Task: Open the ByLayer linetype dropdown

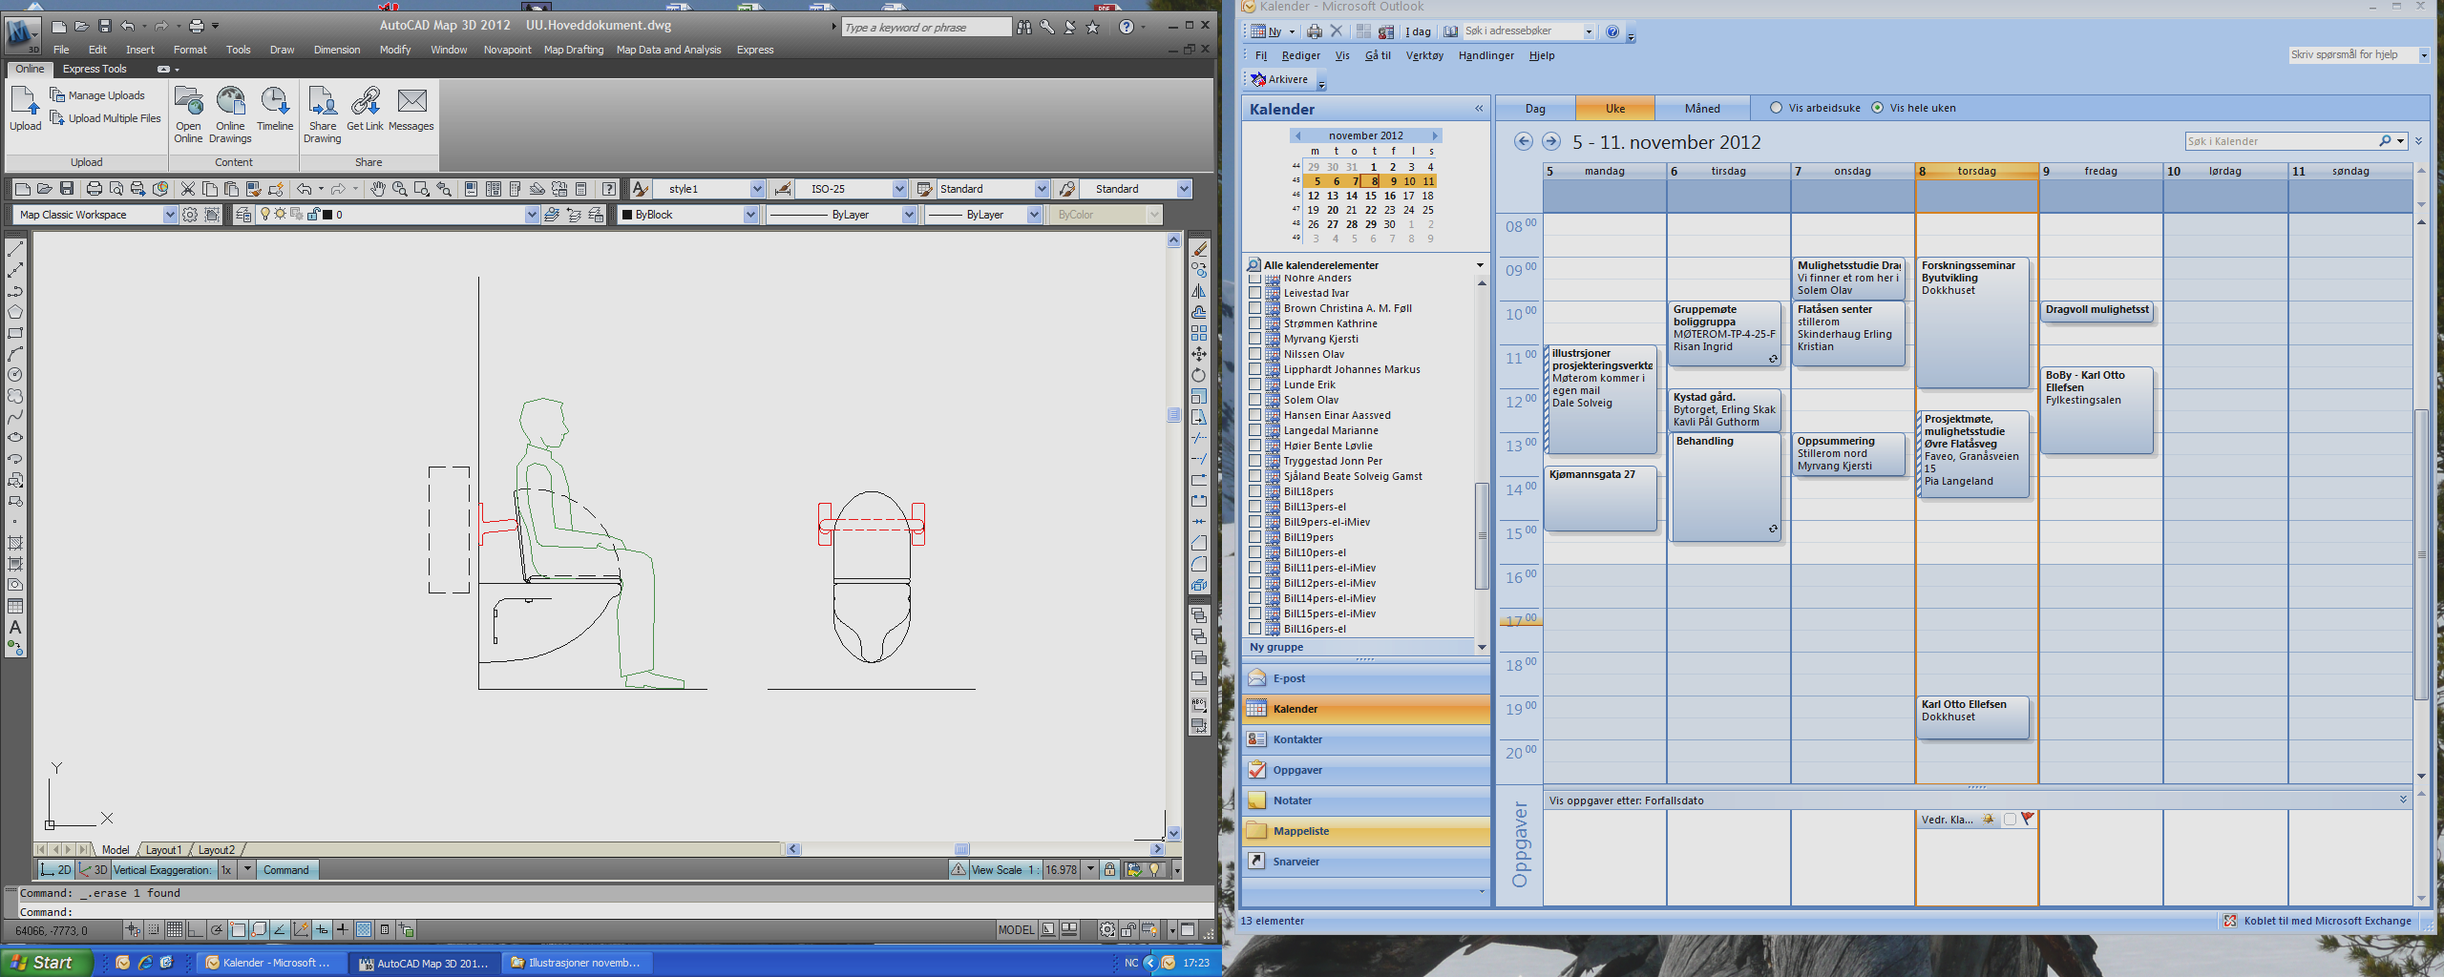Action: [909, 215]
